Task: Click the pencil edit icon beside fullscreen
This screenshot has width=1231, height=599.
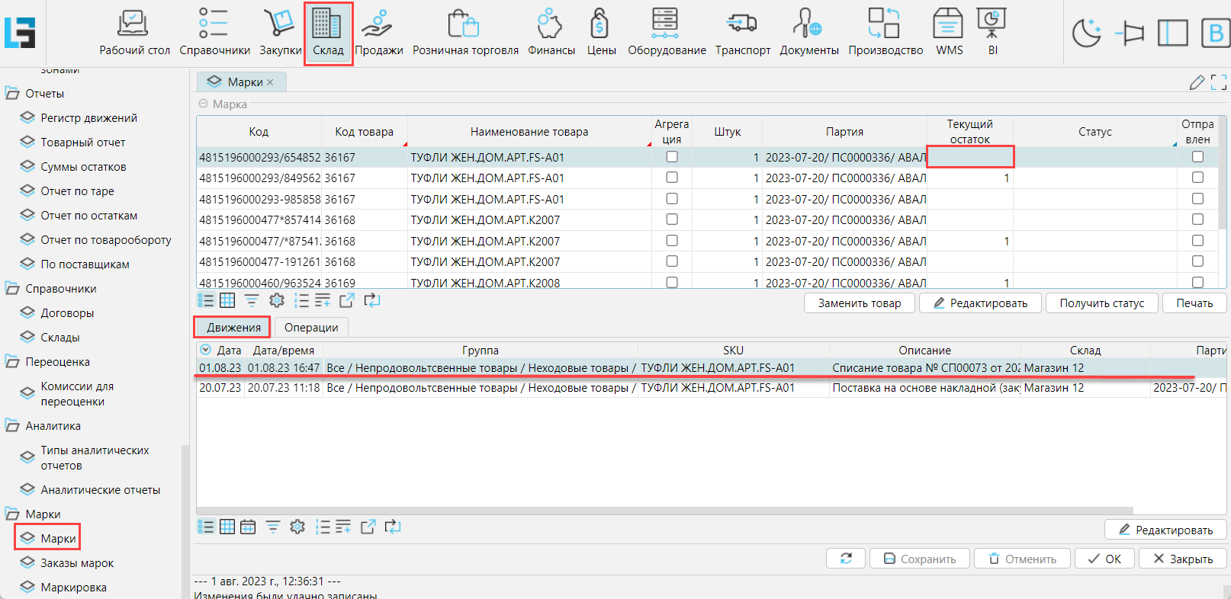Action: 1197,82
